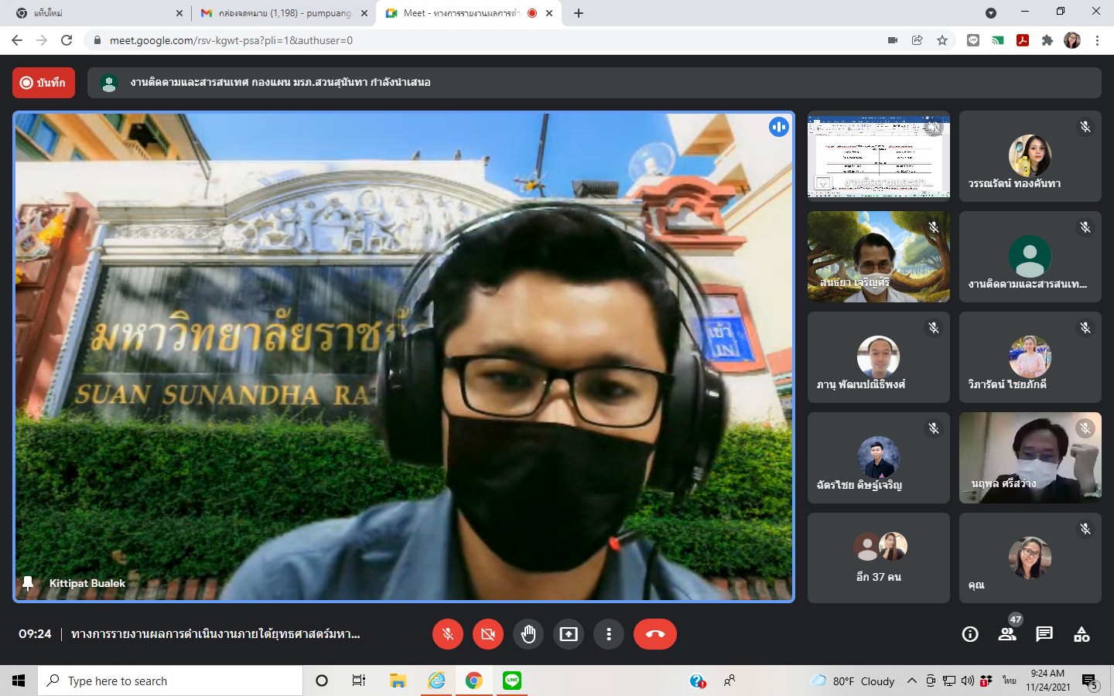This screenshot has width=1114, height=696.
Task: Click the present screen button
Action: (569, 634)
